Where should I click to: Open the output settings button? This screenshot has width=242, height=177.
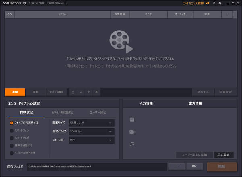[223, 155]
